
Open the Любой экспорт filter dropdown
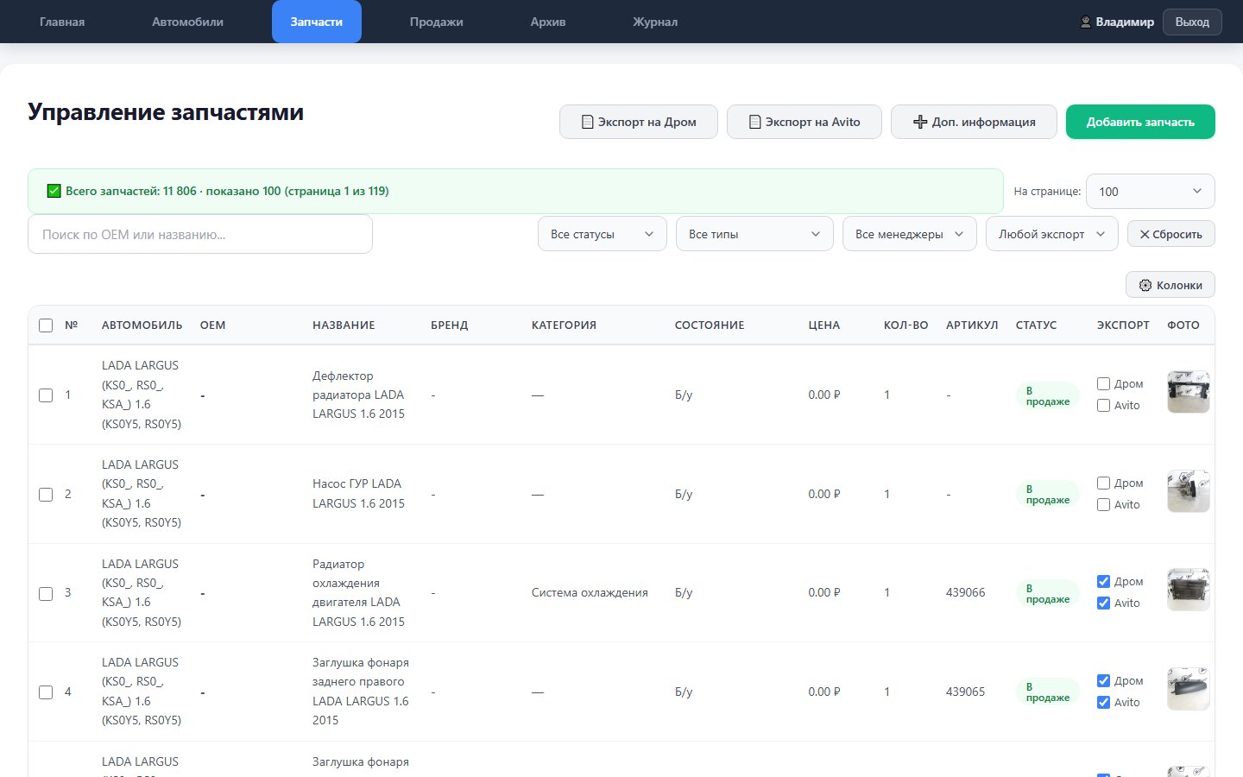click(x=1051, y=234)
